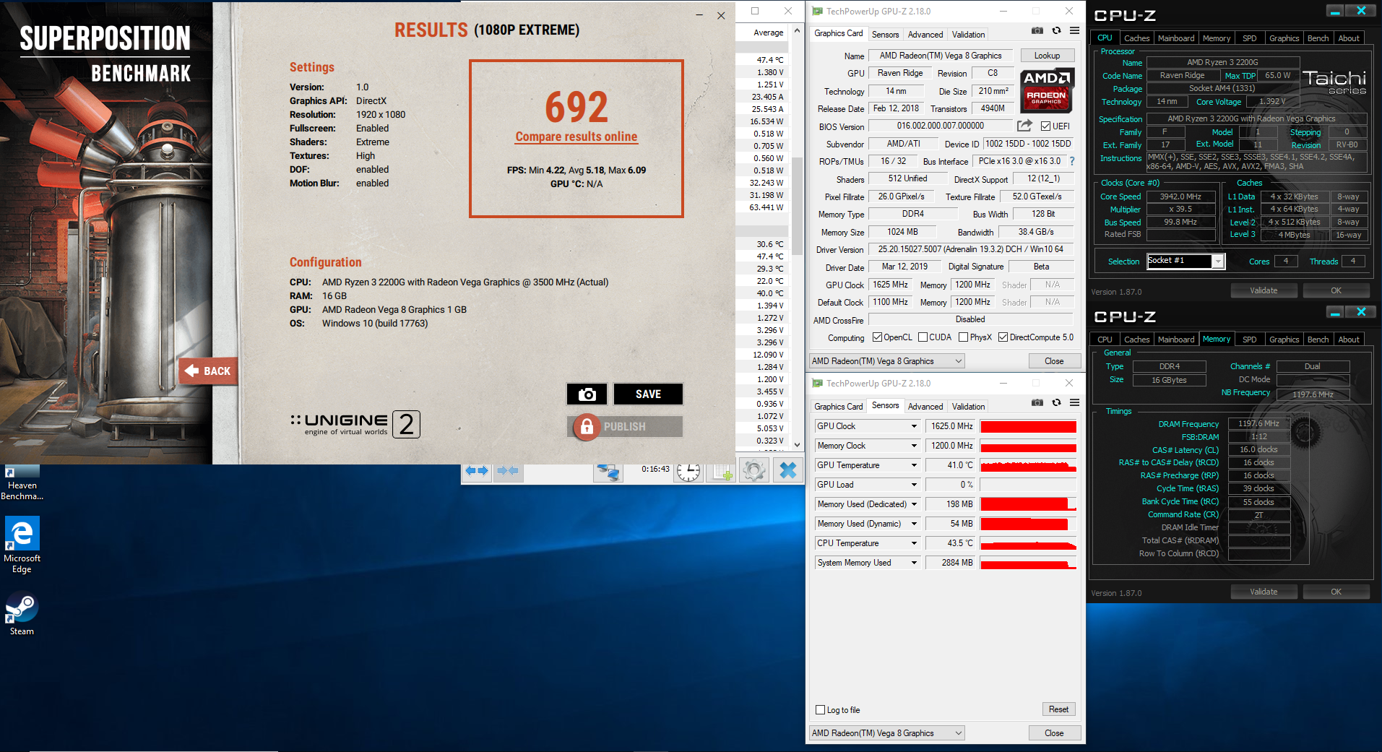Click the screenshot camera icon in upper GPU-Z
The height and width of the screenshot is (752, 1382).
[x=1037, y=31]
